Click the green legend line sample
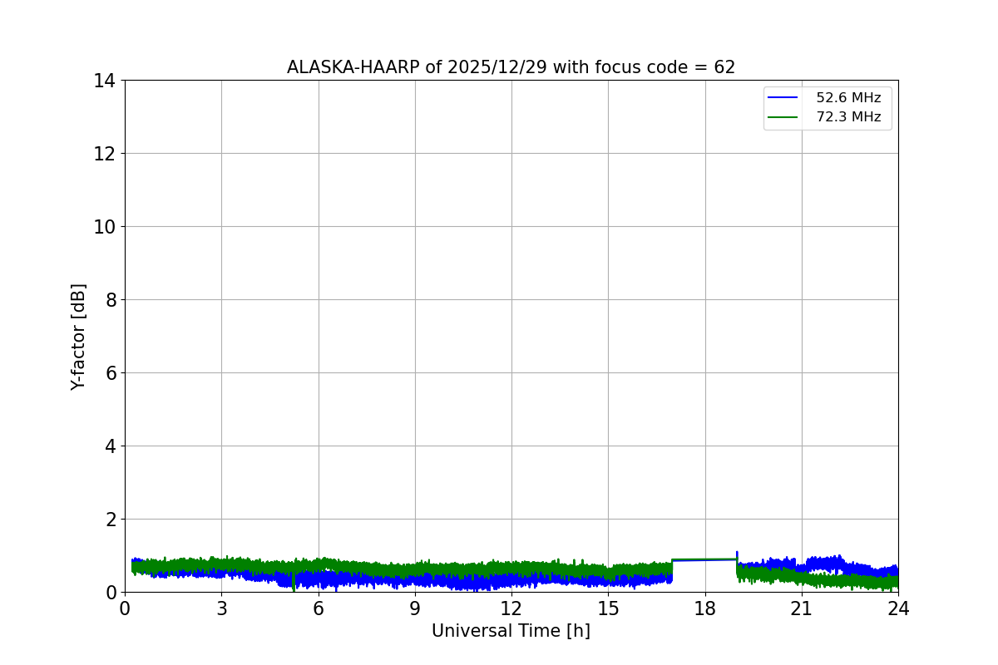 (783, 117)
